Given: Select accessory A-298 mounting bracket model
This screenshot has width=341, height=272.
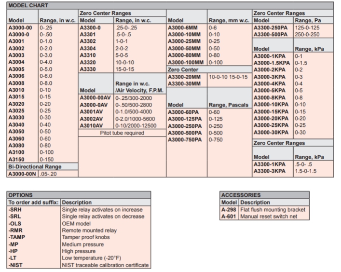Looking at the screenshot, I should [228, 209].
